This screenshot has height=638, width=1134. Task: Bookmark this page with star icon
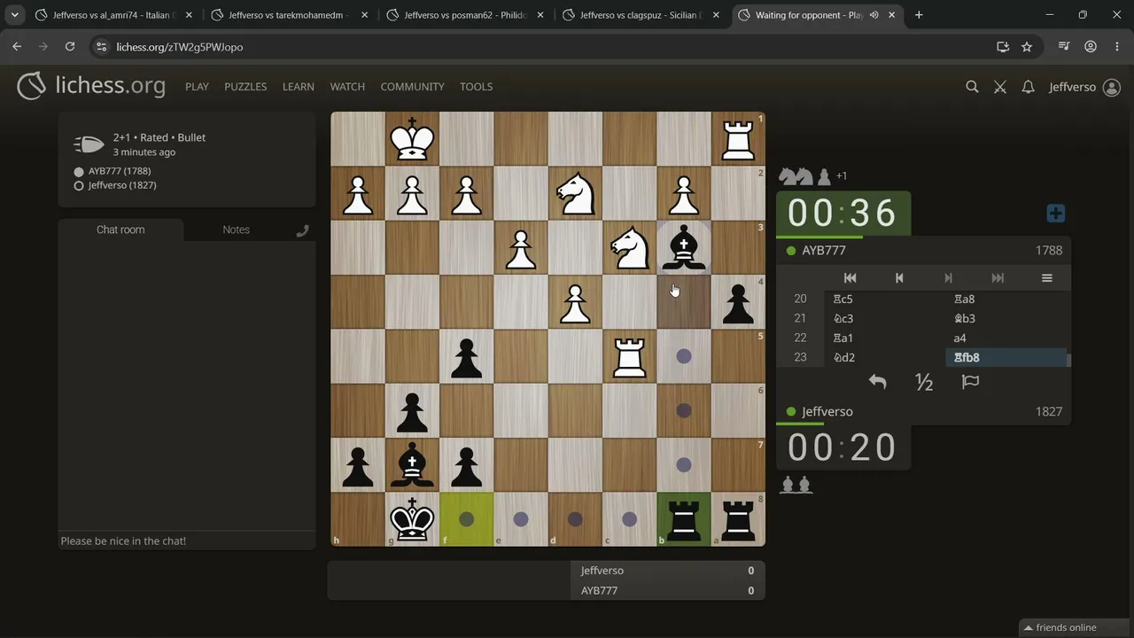(1027, 47)
